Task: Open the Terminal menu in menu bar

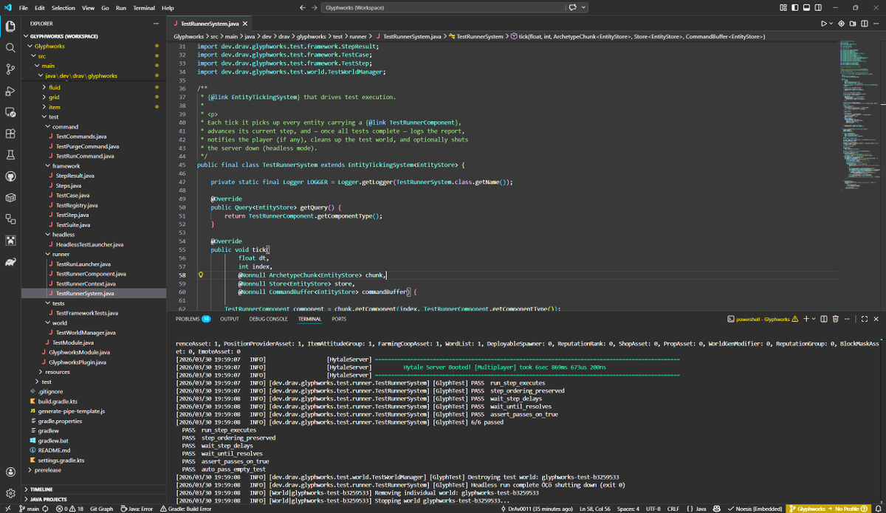Action: 144,7
